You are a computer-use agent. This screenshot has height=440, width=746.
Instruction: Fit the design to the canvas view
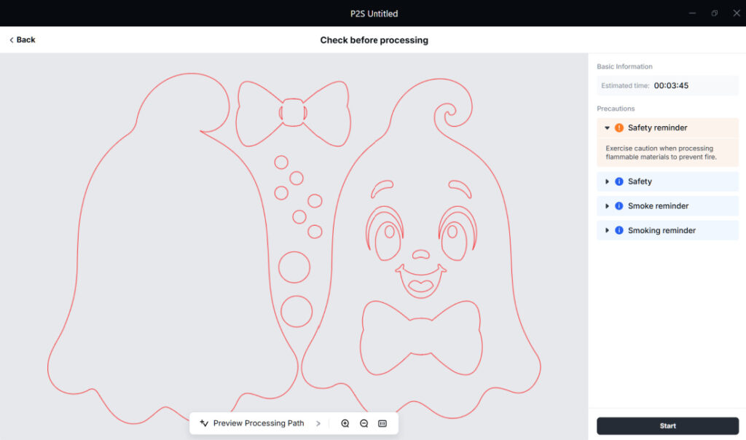click(x=382, y=423)
